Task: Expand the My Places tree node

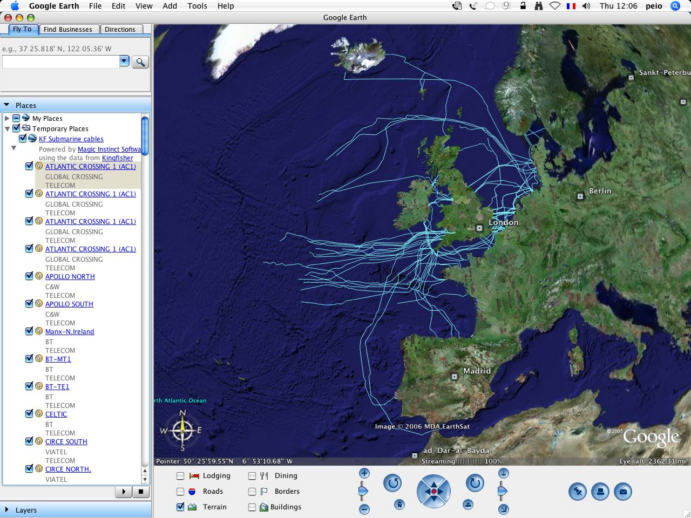Action: pos(7,118)
